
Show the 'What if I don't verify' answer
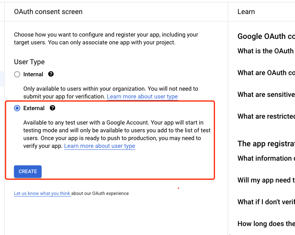coord(266,202)
